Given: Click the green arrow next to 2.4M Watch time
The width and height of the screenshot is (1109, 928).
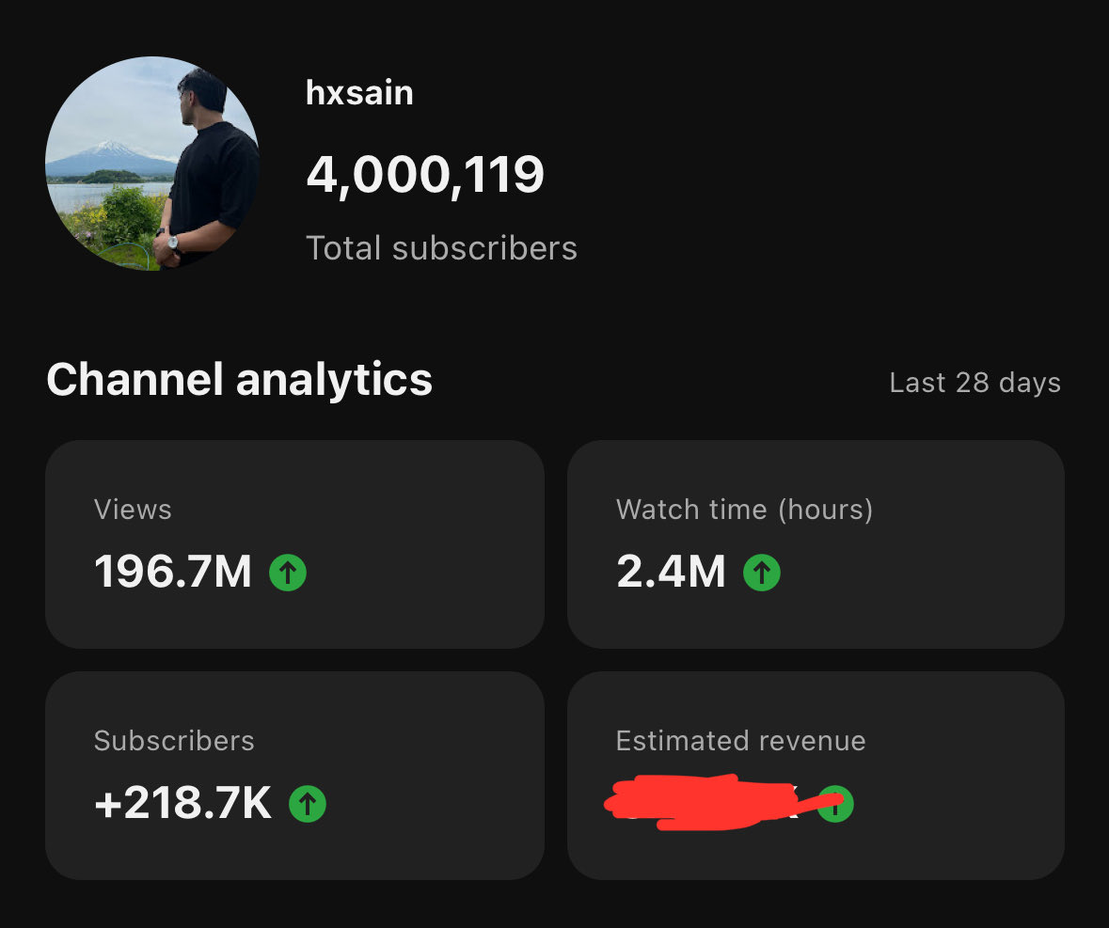Looking at the screenshot, I should [x=761, y=572].
